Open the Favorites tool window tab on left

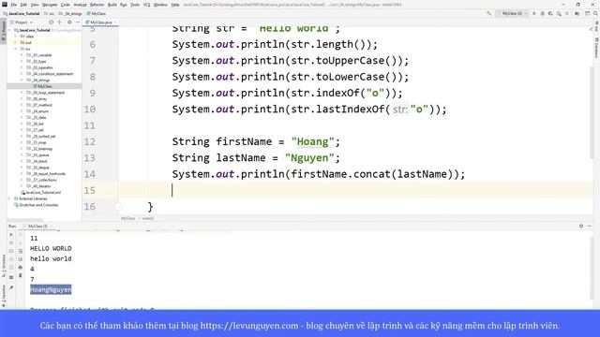[x=4, y=296]
